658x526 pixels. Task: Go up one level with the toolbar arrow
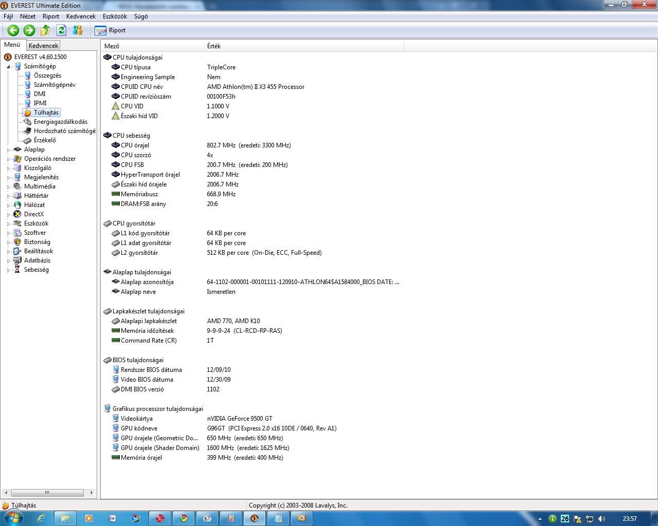tap(46, 30)
